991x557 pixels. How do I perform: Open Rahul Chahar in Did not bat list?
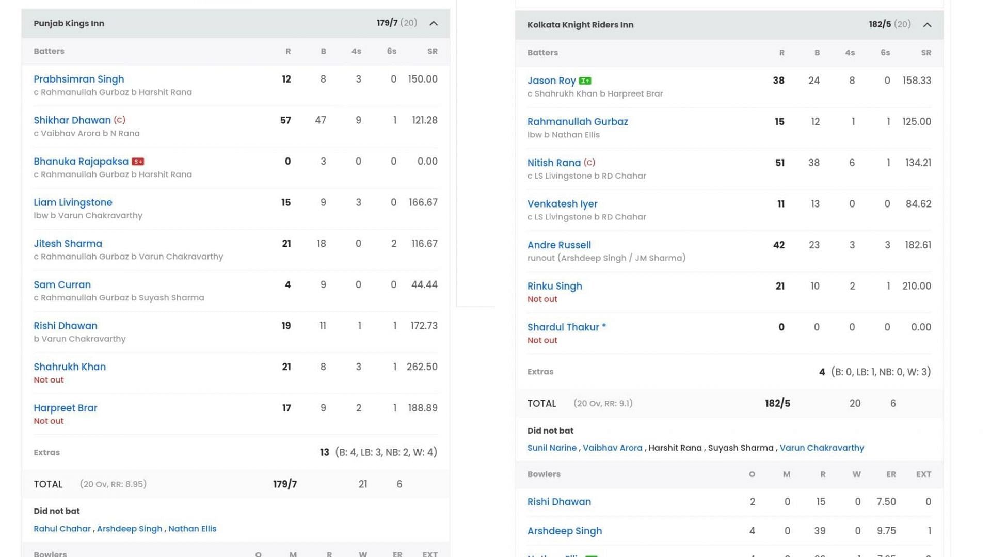62,529
